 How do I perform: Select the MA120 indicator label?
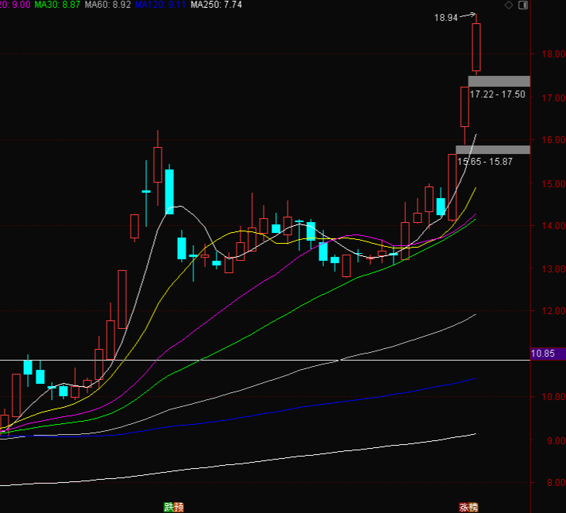click(x=160, y=5)
